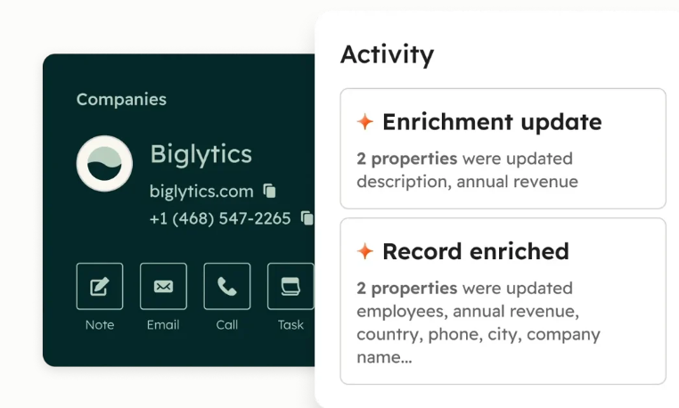679x408 pixels.
Task: Open the Enrichment update activity card
Action: (x=503, y=149)
